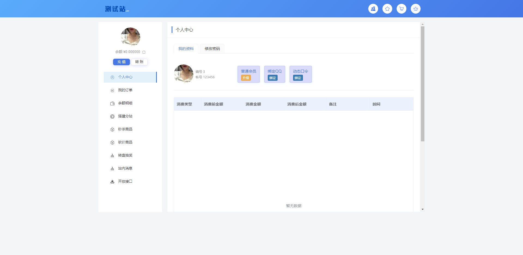Select the 我的资料 tab

(x=186, y=49)
